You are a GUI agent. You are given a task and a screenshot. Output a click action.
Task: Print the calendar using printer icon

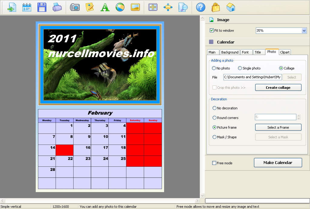(x=57, y=8)
